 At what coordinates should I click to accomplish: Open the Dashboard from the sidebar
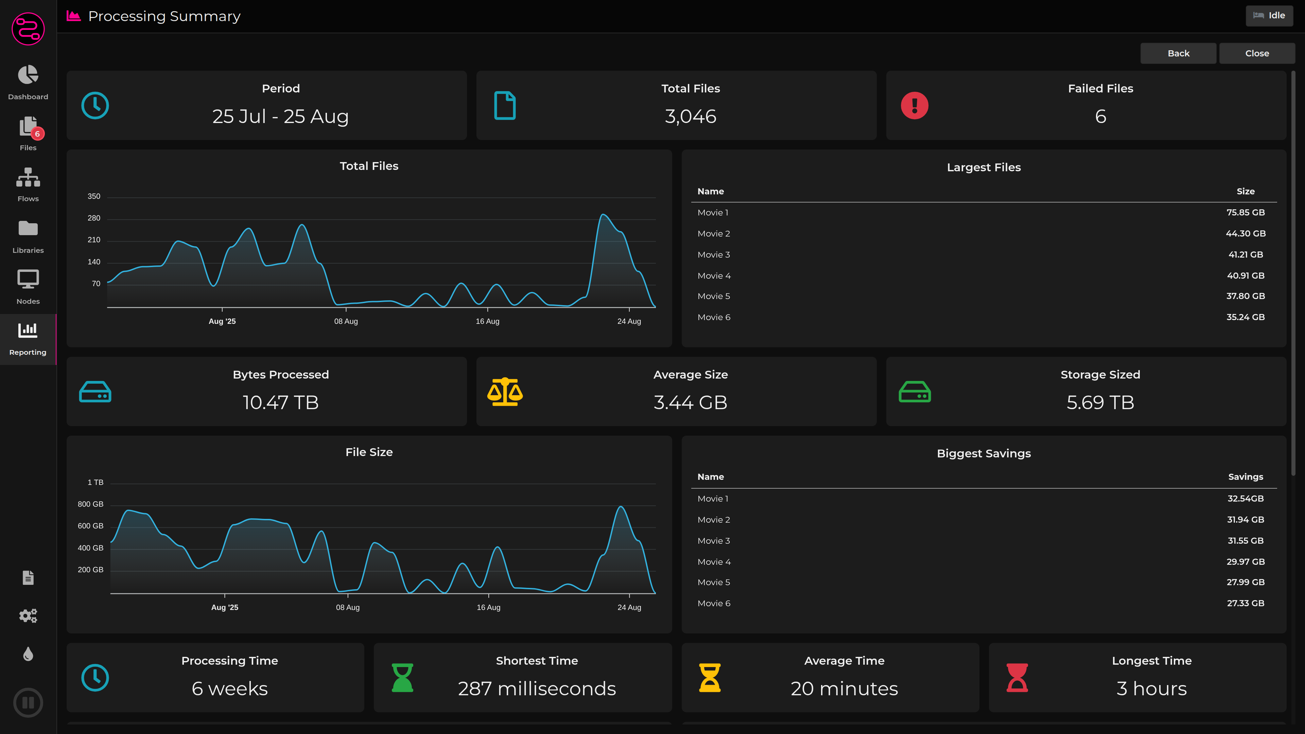(28, 82)
